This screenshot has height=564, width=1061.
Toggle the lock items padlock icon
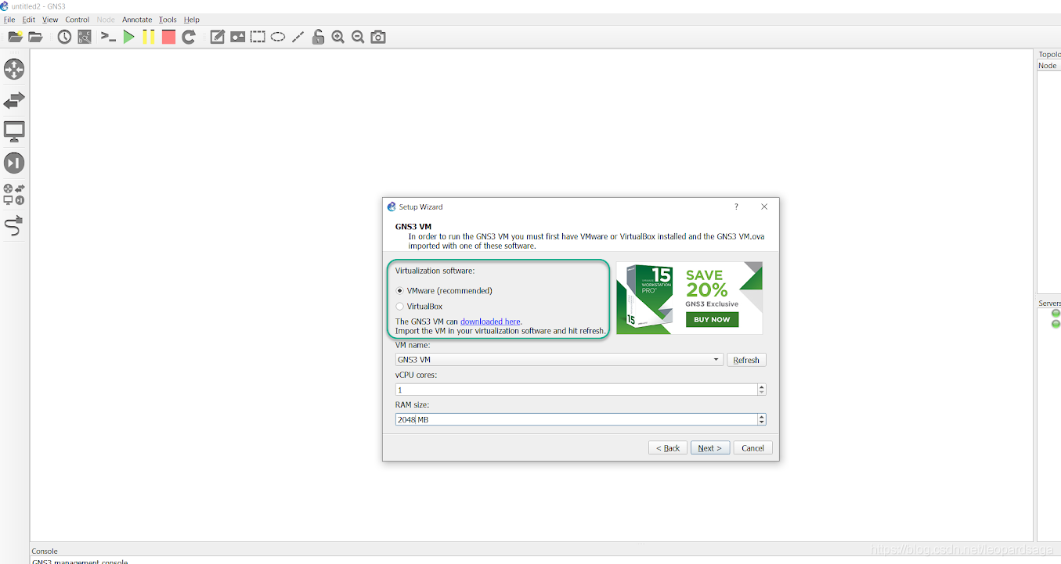click(x=318, y=37)
